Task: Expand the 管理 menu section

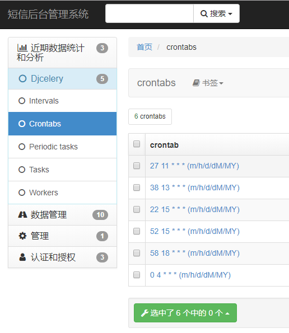Action: coord(63,236)
